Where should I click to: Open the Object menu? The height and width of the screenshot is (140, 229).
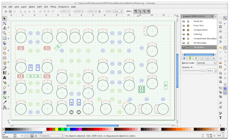click(32, 7)
